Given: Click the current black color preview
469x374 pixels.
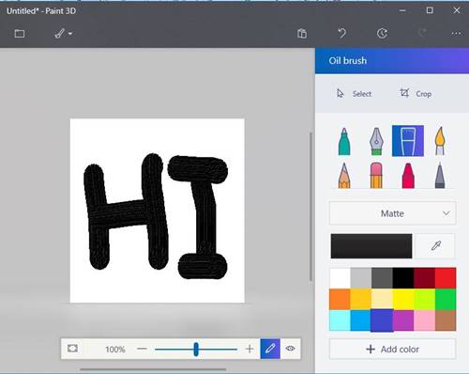Looking at the screenshot, I should tap(371, 246).
